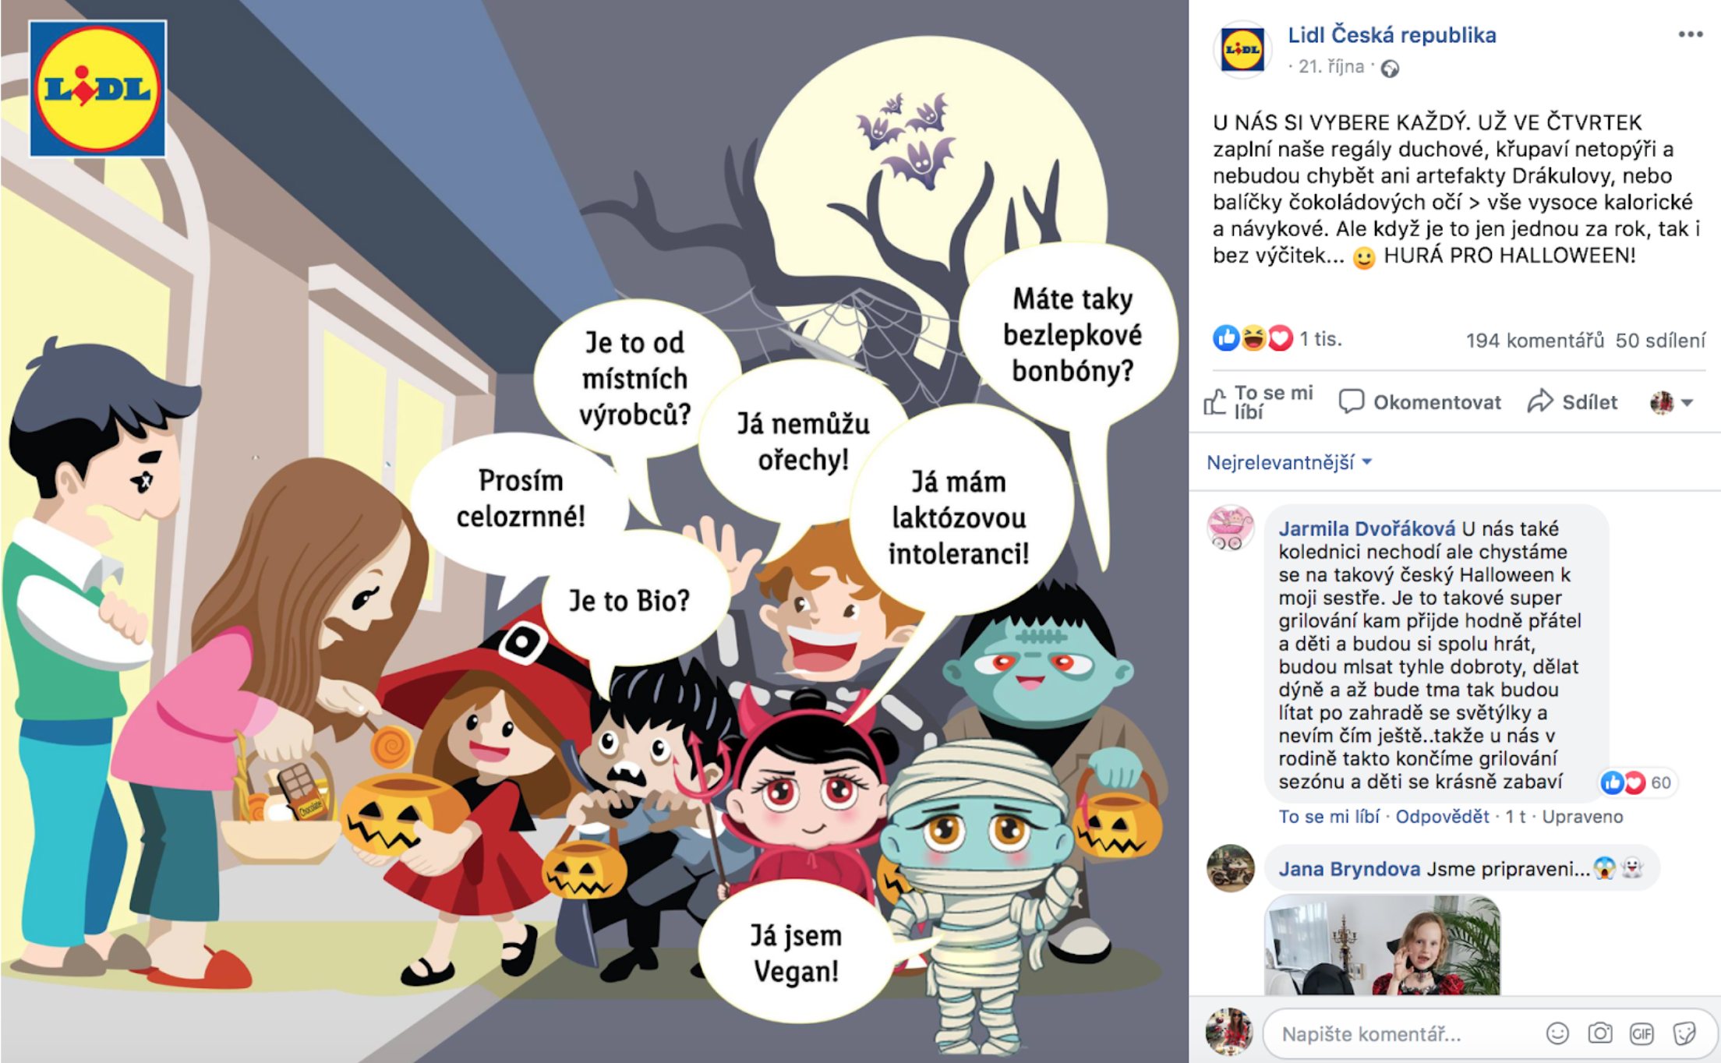This screenshot has height=1063, width=1721.
Task: Open Jana Bryndova's attached photo
Action: click(x=1382, y=945)
